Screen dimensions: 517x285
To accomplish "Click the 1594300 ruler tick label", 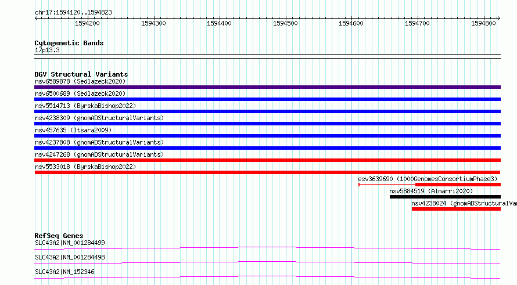I will 153,23.
